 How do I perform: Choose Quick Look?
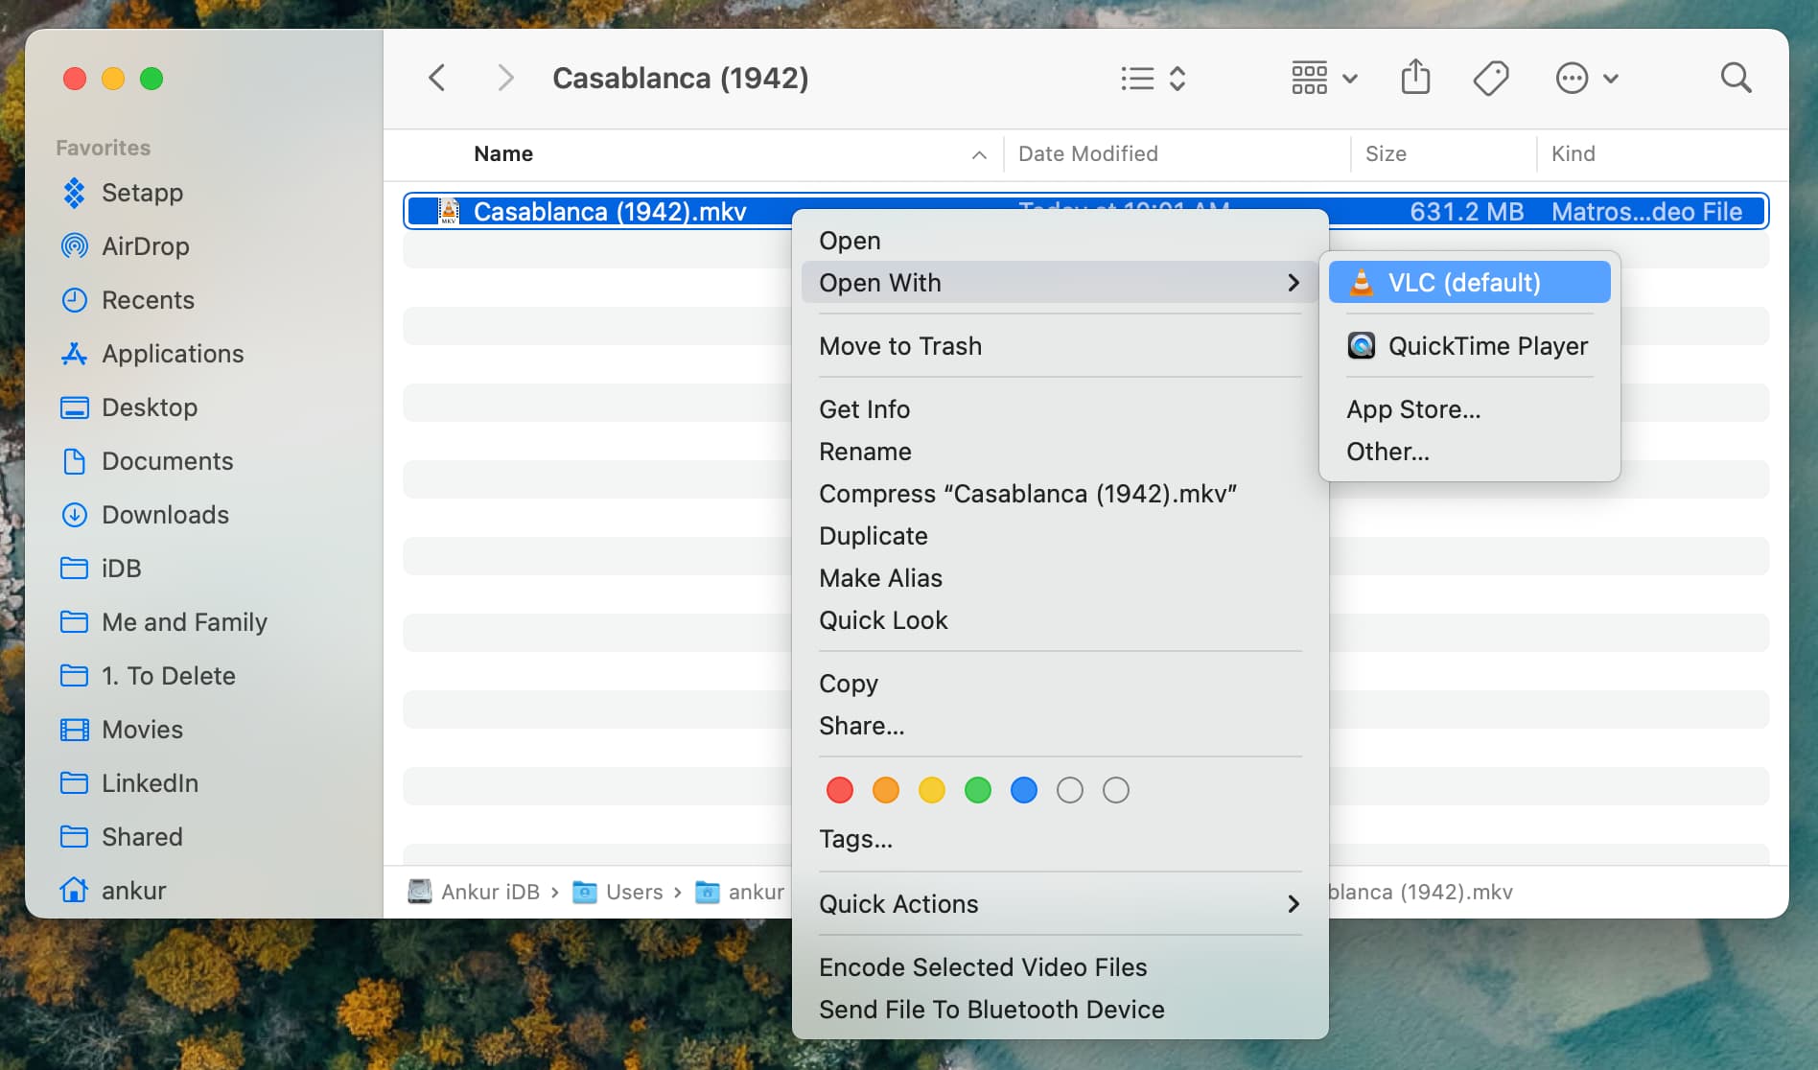[1060, 620]
